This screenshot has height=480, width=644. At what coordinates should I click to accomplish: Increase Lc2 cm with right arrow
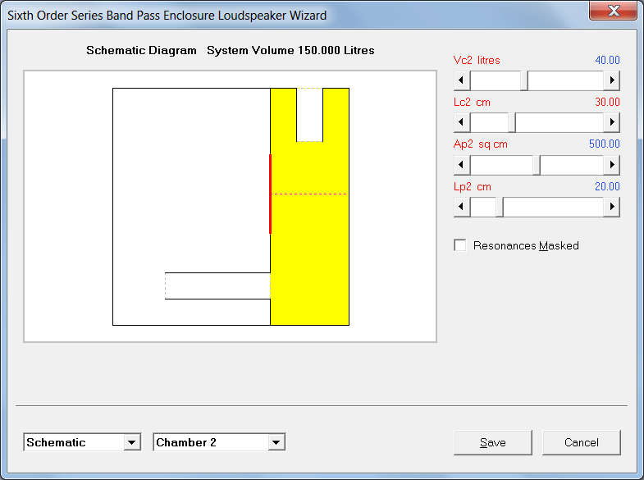tap(611, 122)
